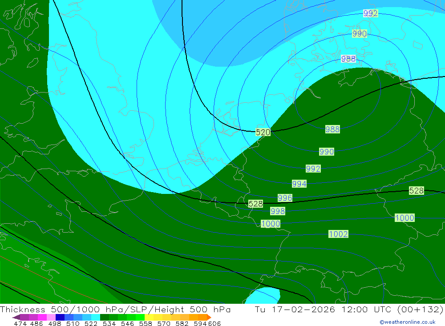Click the 1002 isobar label
The width and height of the screenshot is (445, 326).
[x=338, y=234]
